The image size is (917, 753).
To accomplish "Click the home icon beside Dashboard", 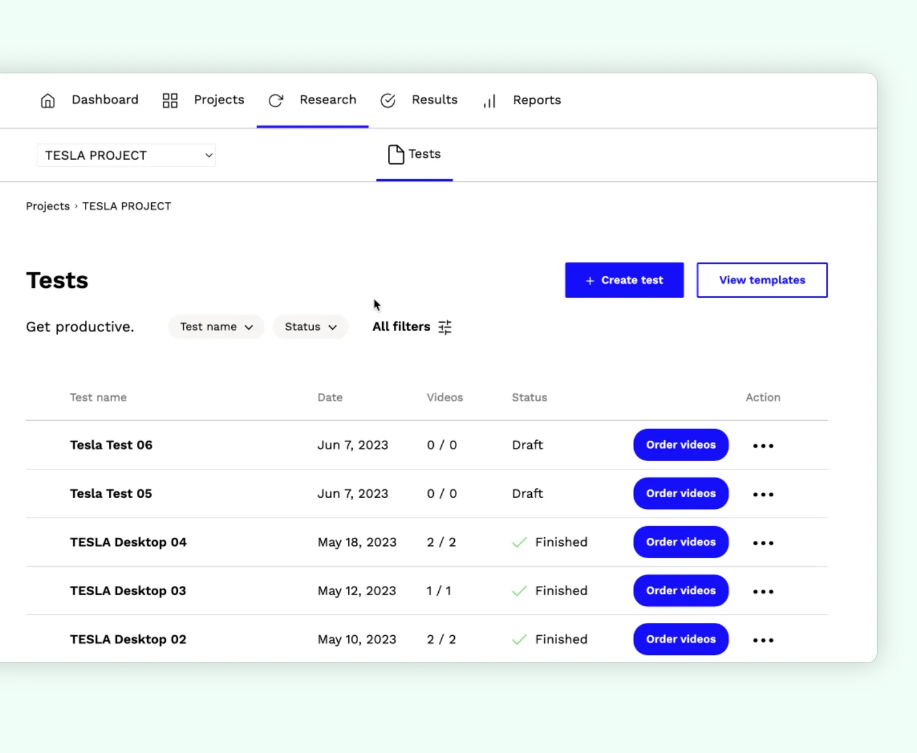I will click(47, 100).
